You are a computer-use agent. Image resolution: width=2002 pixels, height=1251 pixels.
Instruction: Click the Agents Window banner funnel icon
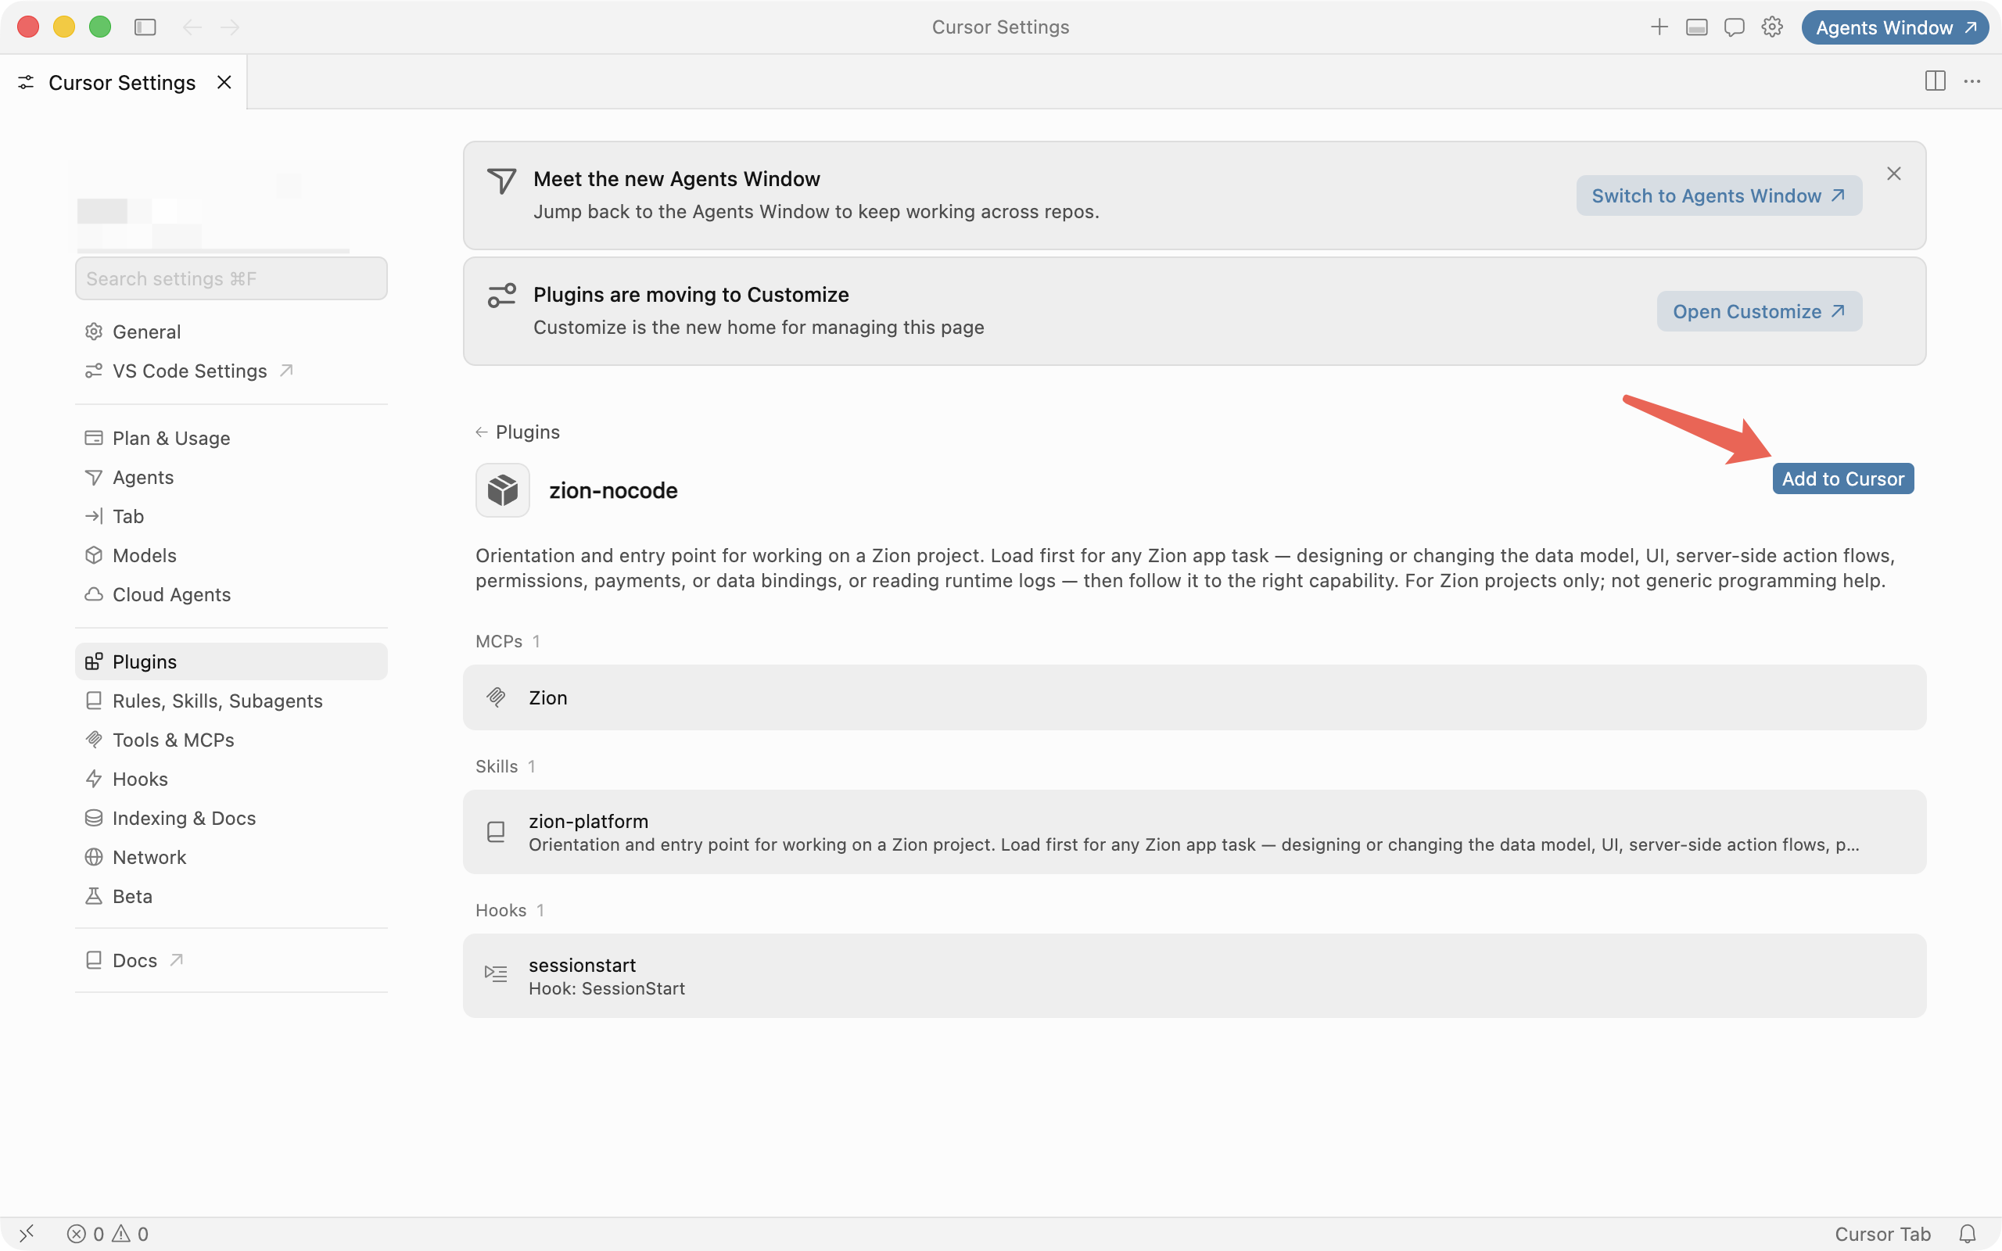coord(501,181)
